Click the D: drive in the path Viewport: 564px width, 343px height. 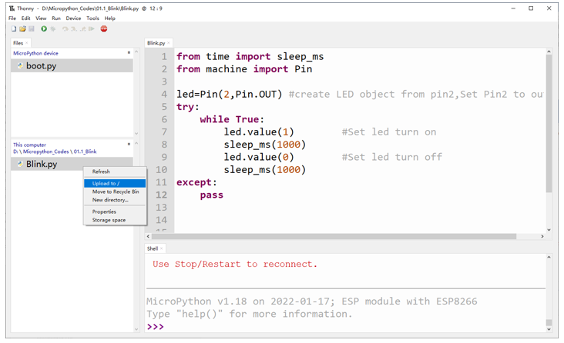point(15,152)
